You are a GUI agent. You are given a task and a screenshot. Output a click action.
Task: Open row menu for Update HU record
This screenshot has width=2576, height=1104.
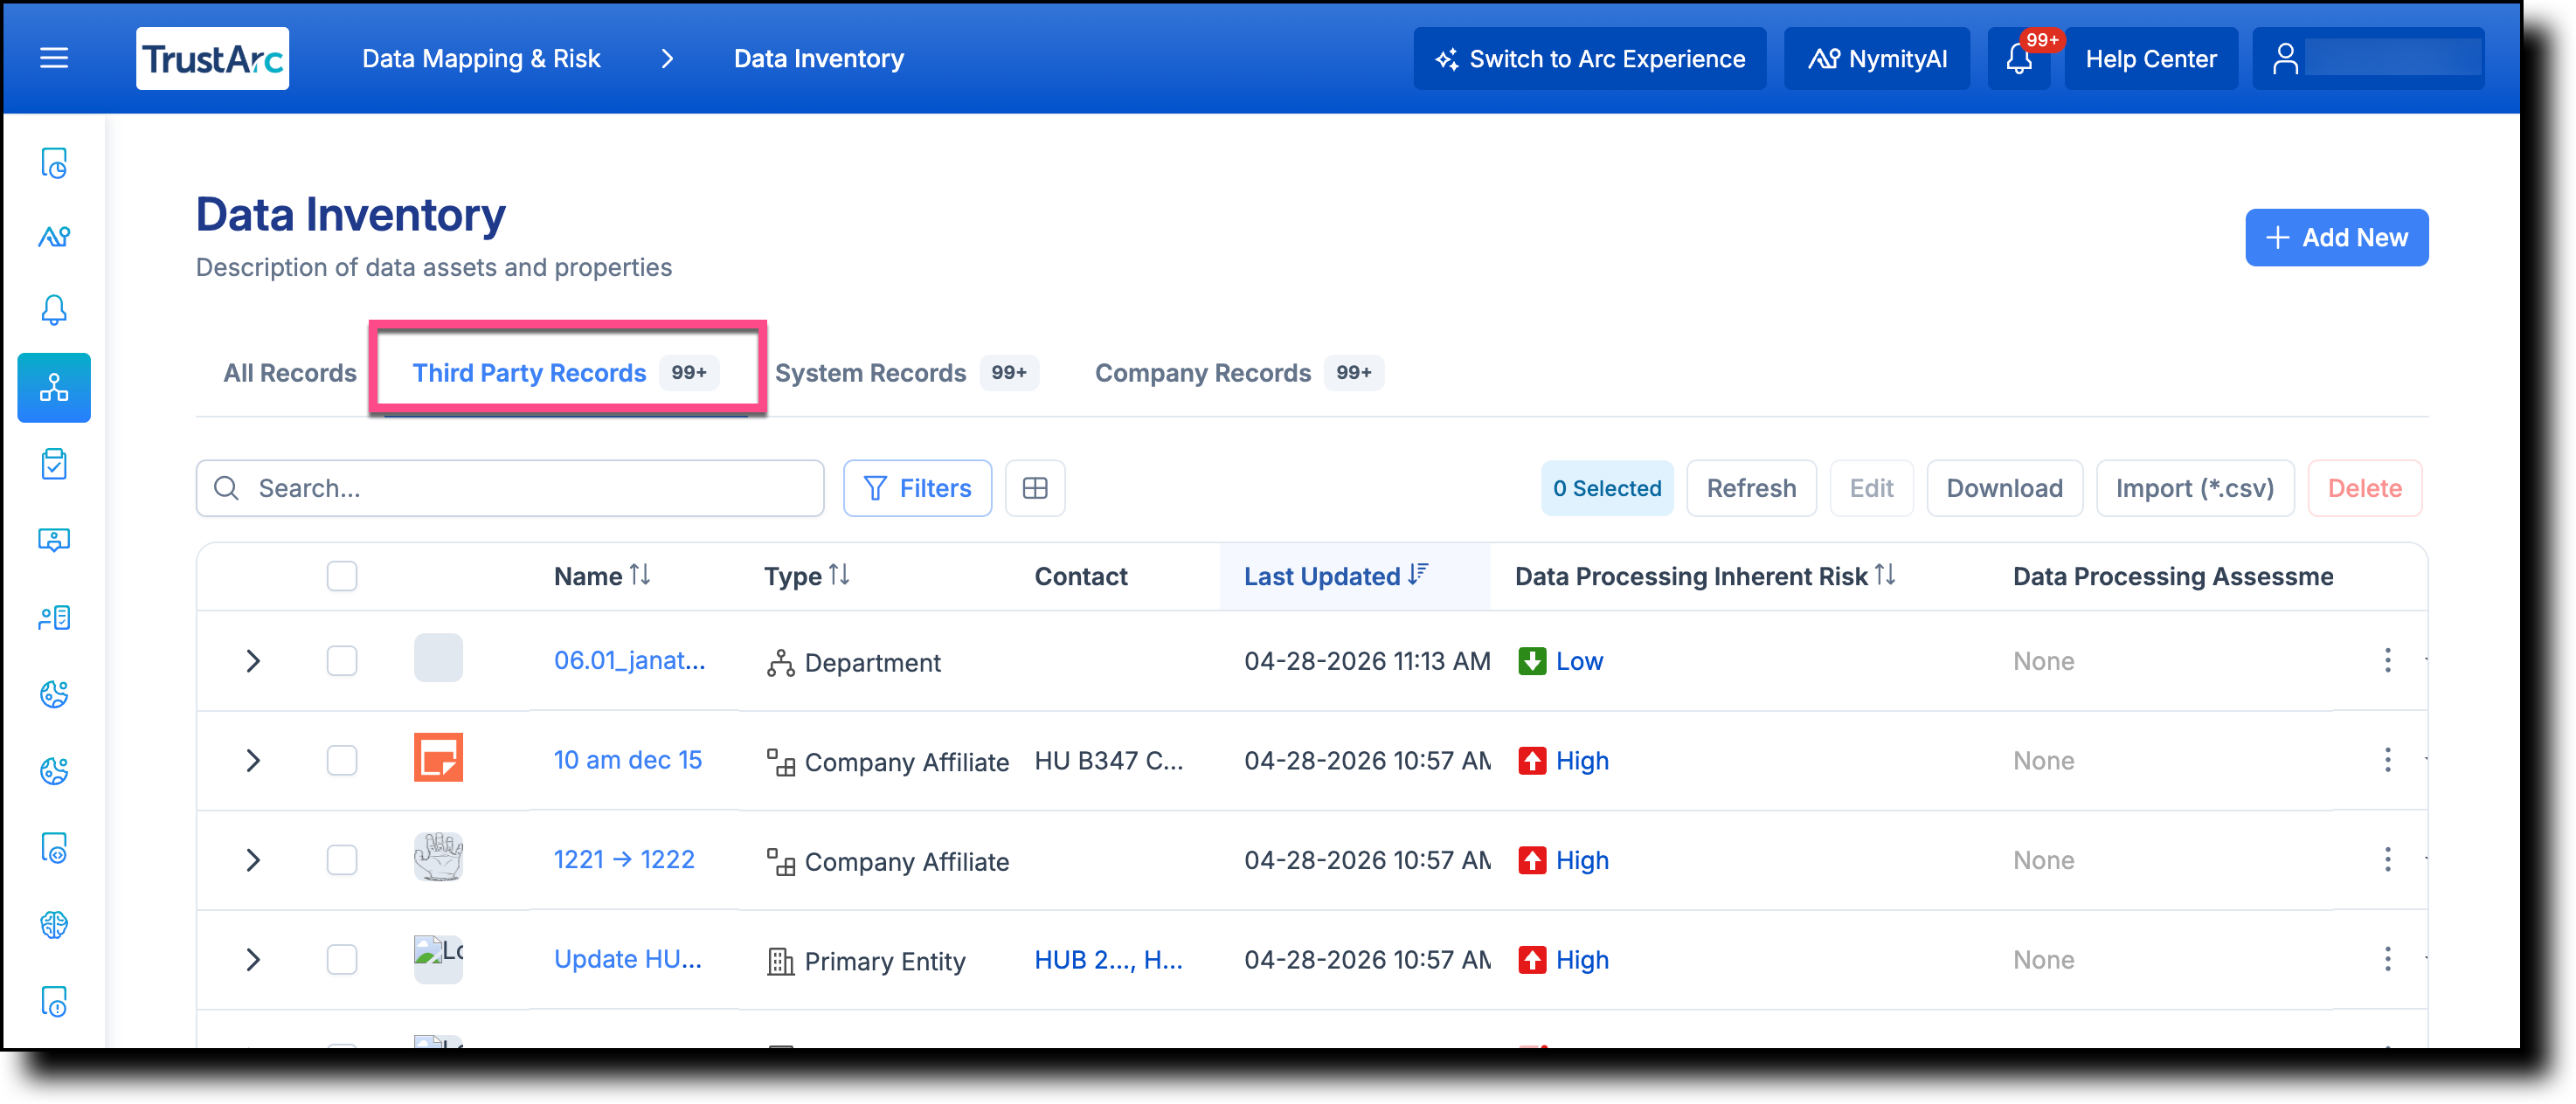tap(2387, 960)
